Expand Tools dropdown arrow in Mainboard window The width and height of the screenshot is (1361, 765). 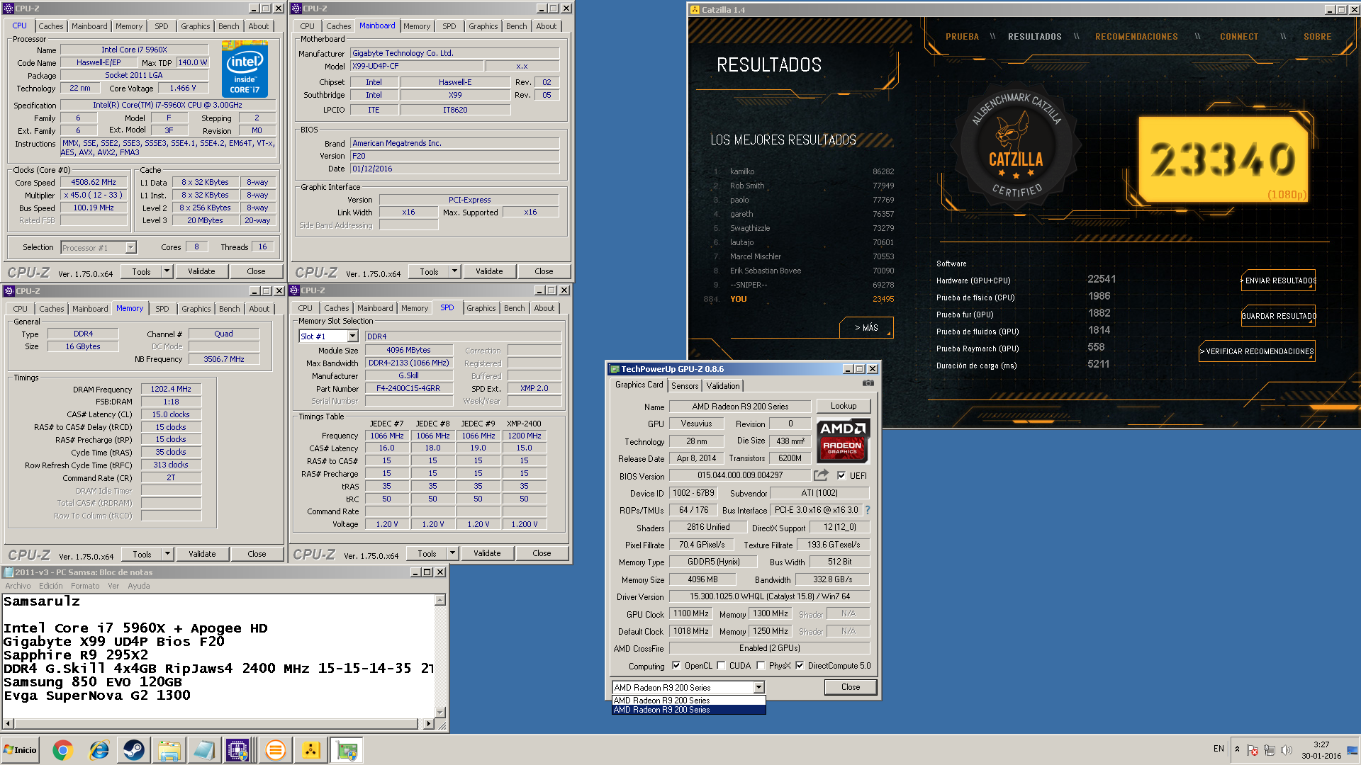click(x=454, y=271)
